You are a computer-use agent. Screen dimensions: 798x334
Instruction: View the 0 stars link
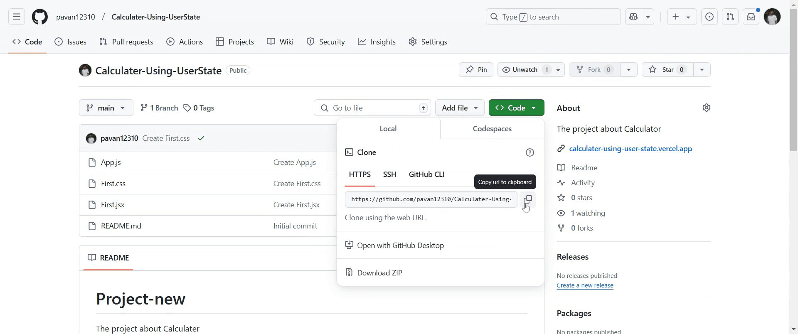575,198
